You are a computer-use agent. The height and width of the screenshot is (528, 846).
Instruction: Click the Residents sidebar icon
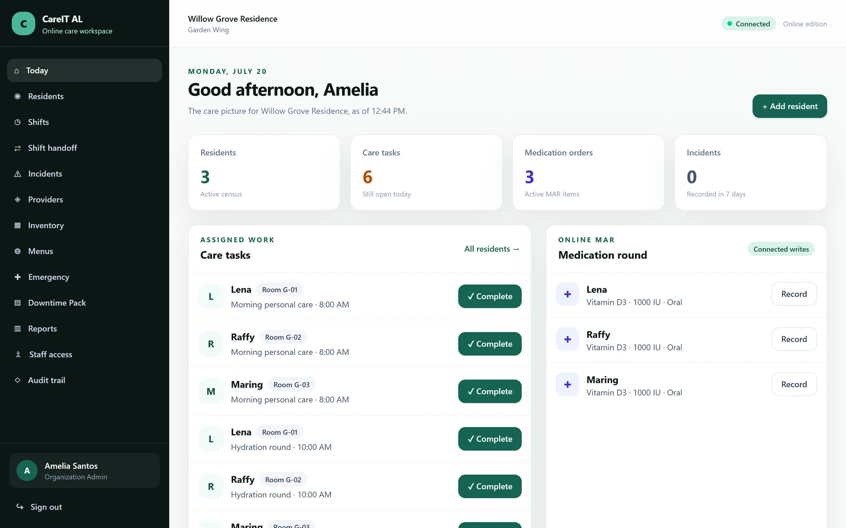(17, 97)
